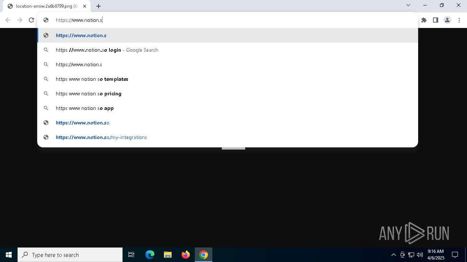
Task: Click the globe icon in address bar
Action: tap(46, 20)
